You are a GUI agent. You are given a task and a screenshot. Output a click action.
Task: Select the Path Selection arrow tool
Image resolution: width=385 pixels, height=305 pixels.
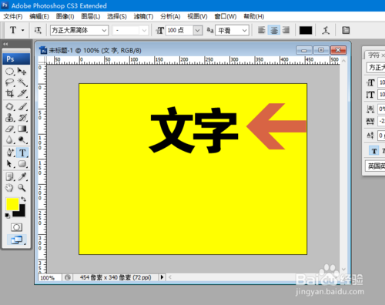click(10, 163)
